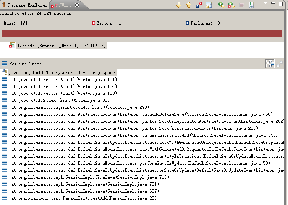Toggle show failures only filter
The width and height of the screenshot is (288, 205).
pyautogui.click(x=199, y=5)
